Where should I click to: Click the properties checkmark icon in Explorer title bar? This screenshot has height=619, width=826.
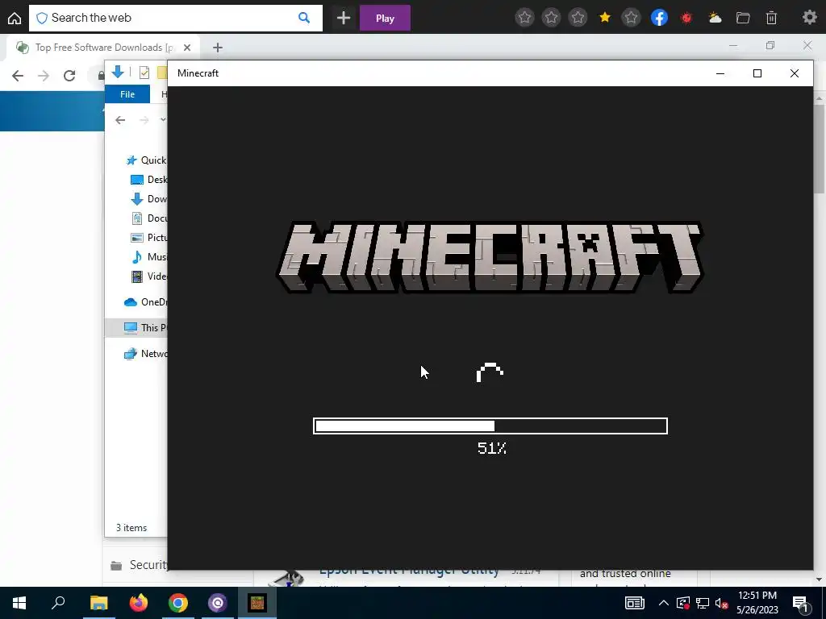(144, 73)
